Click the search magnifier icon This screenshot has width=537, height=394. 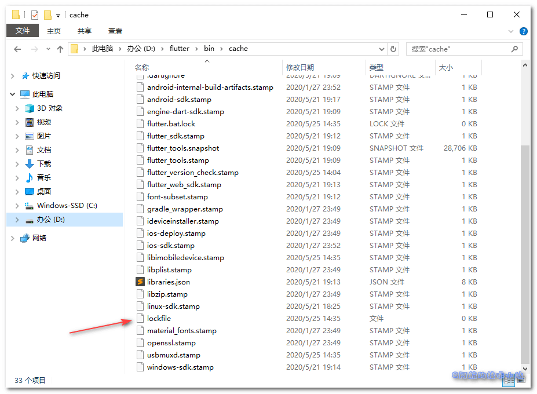coord(514,49)
